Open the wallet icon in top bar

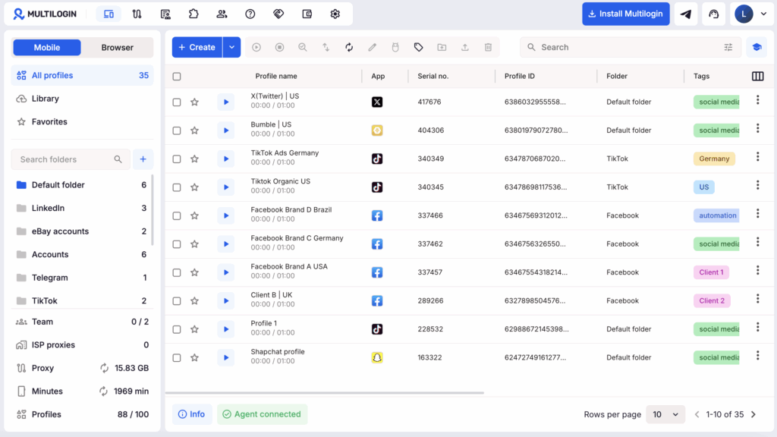[x=307, y=14]
